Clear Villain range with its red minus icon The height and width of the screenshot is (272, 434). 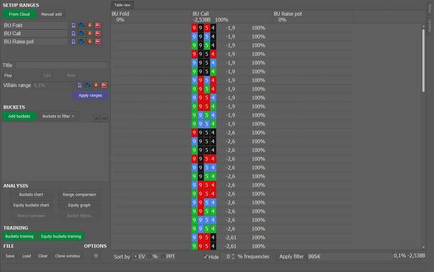click(x=104, y=86)
